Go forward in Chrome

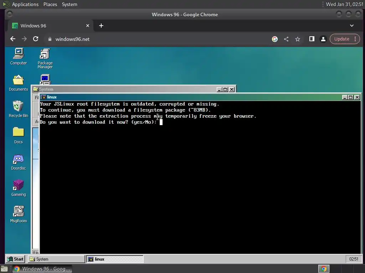(x=24, y=39)
